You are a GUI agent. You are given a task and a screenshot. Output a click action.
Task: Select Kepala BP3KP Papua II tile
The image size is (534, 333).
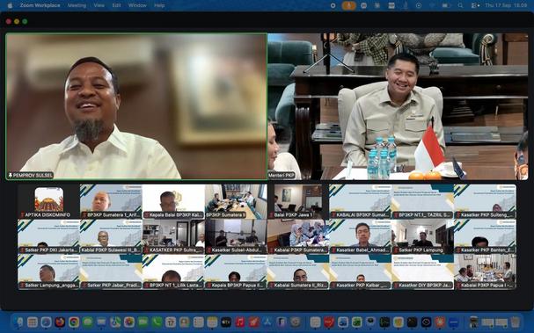236,271
